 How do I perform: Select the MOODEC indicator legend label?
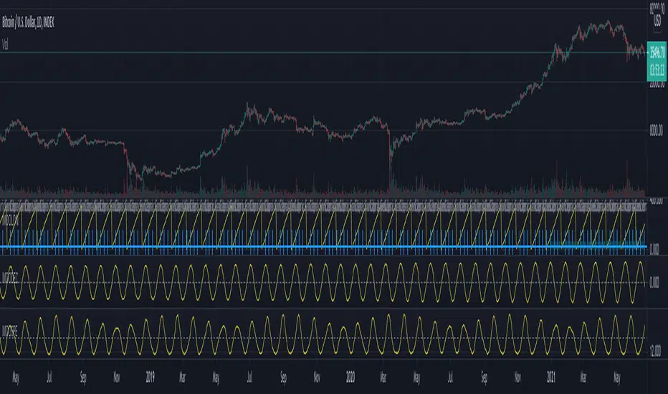[10, 278]
